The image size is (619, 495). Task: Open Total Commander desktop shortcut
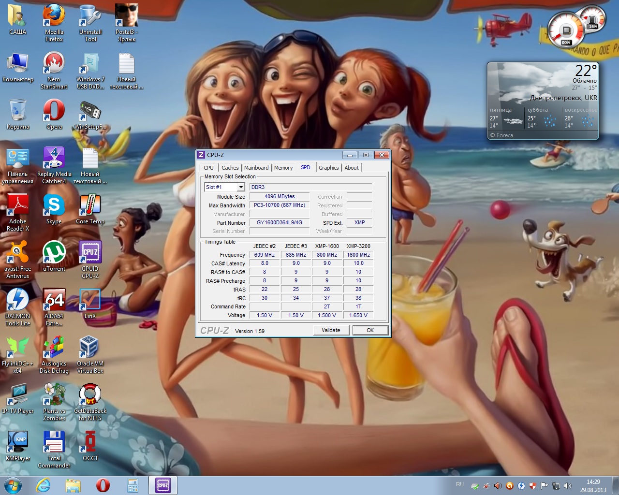(54, 450)
